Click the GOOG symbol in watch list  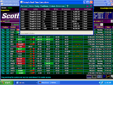[x=13, y=30]
